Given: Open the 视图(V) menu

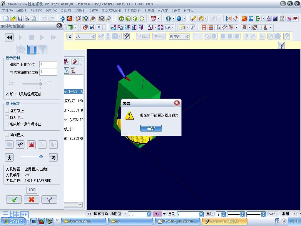Looking at the screenshot, I should click(x=36, y=11).
